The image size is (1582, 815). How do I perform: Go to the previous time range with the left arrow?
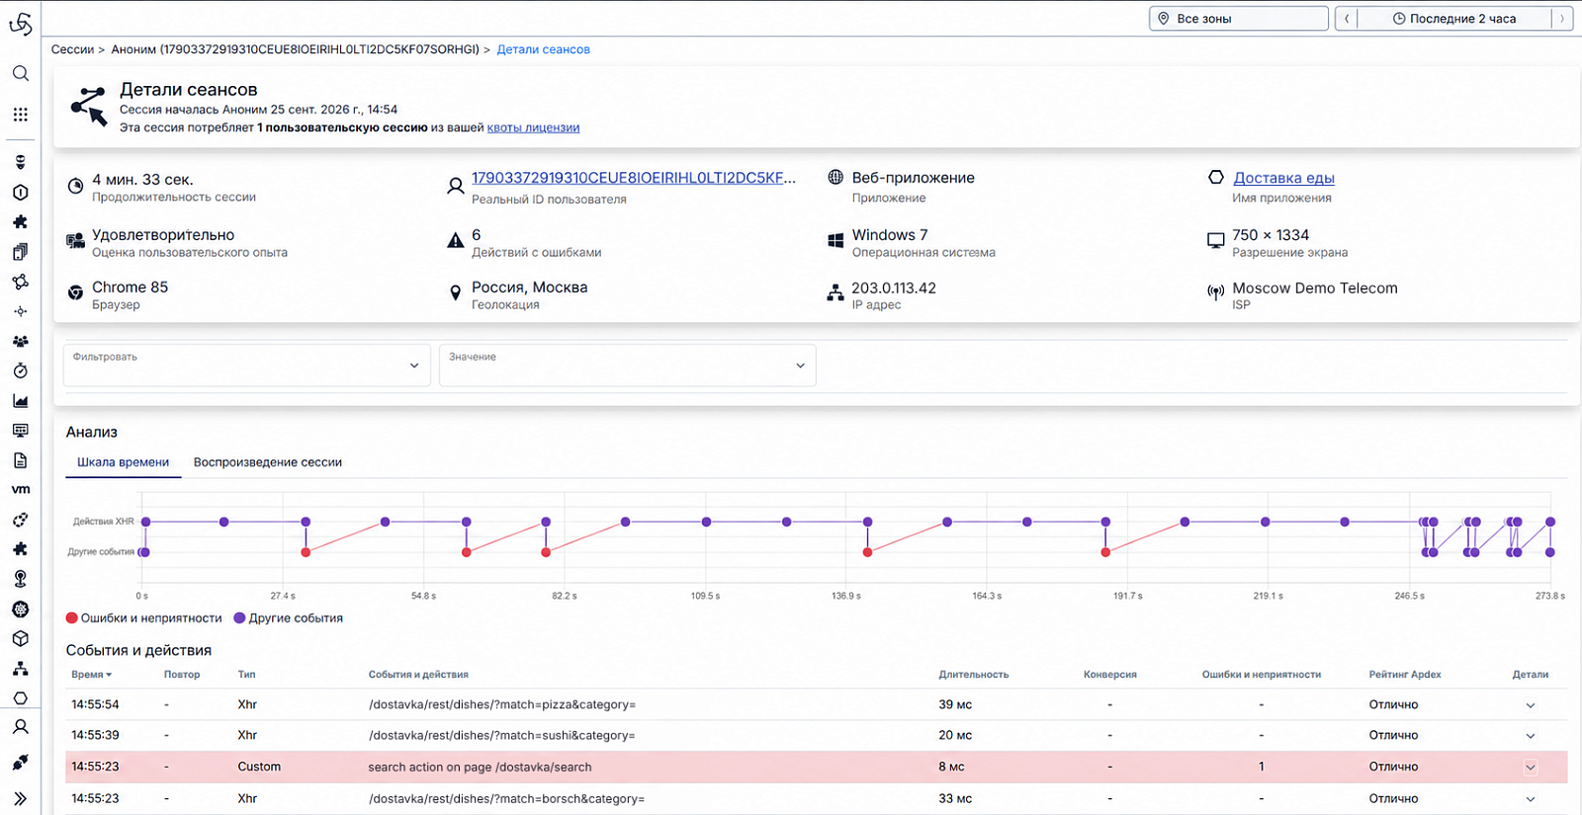point(1347,19)
